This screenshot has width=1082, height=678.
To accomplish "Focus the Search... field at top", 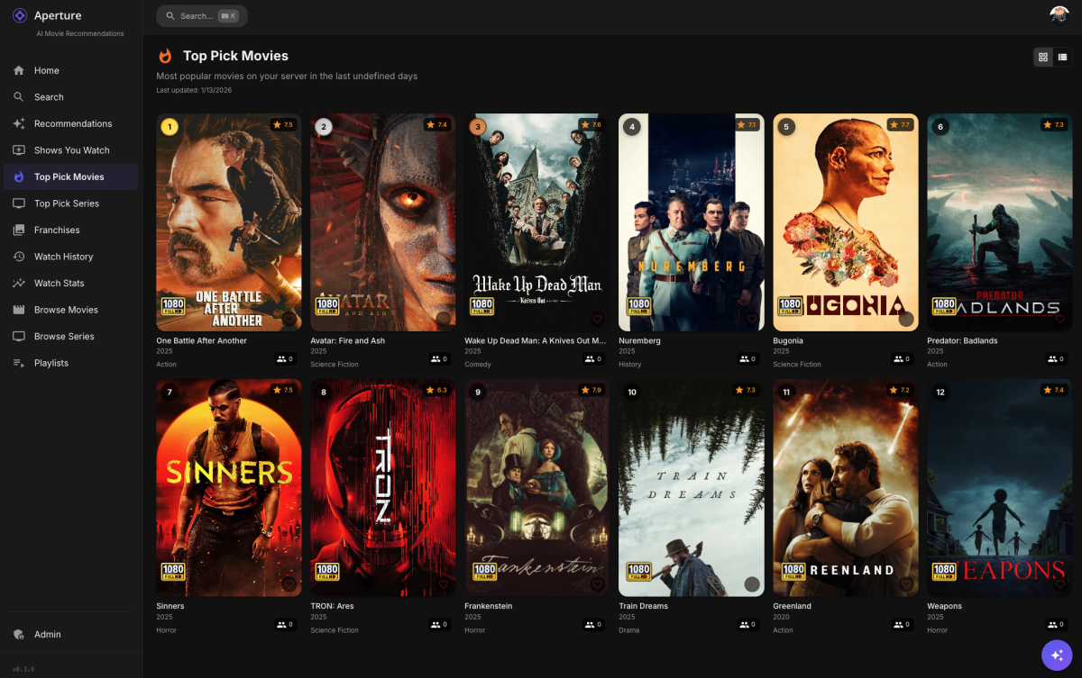I will click(202, 16).
